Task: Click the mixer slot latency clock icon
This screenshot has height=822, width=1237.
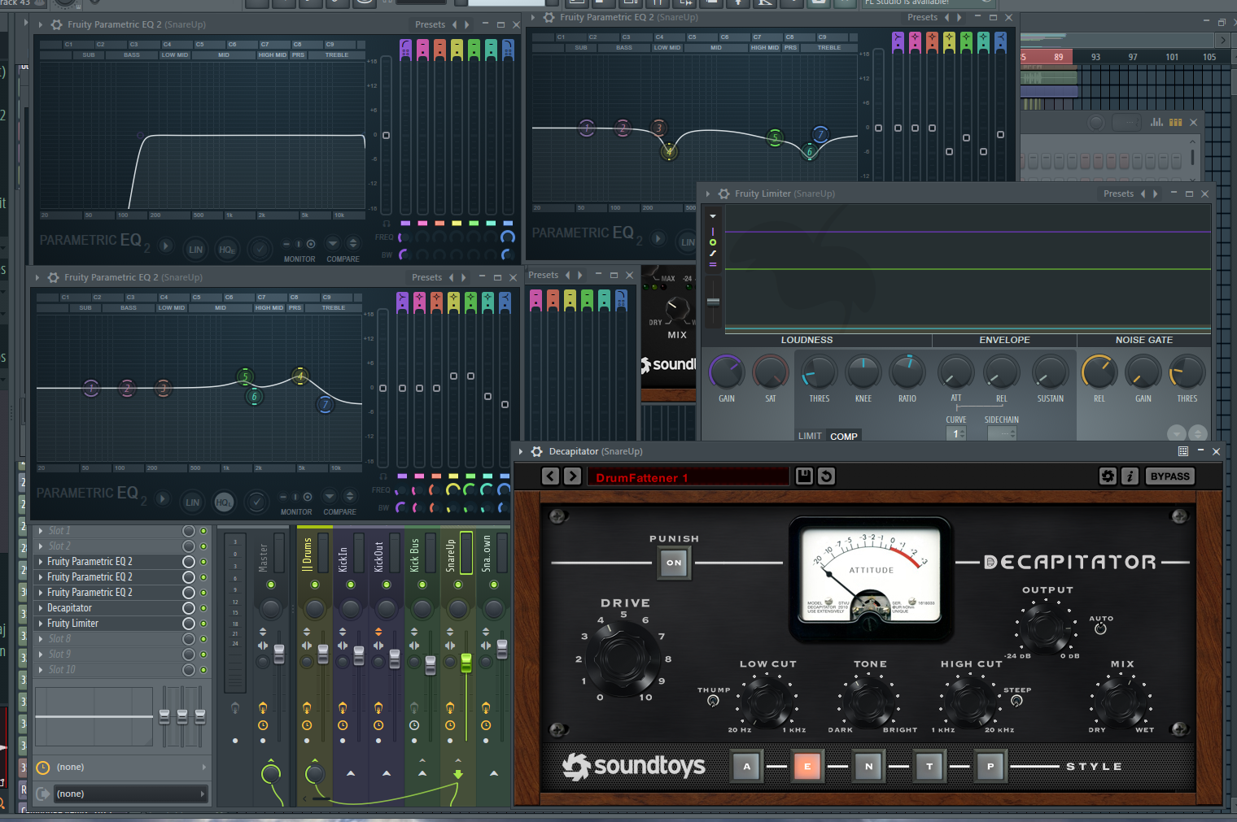Action: (x=43, y=768)
